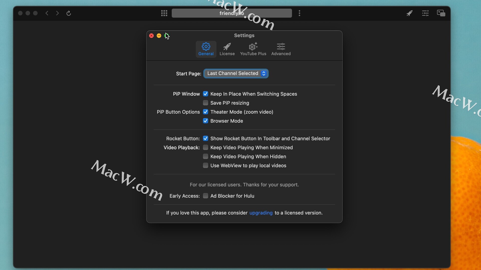Toggle Theater Mode (zoom video) checkbox
The image size is (481, 270).
click(205, 112)
